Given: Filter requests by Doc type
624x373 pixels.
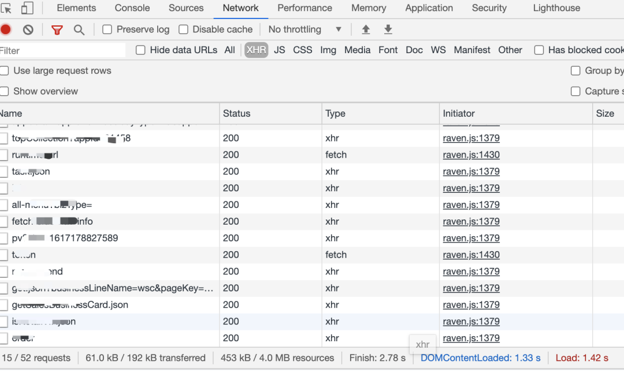Looking at the screenshot, I should (414, 50).
